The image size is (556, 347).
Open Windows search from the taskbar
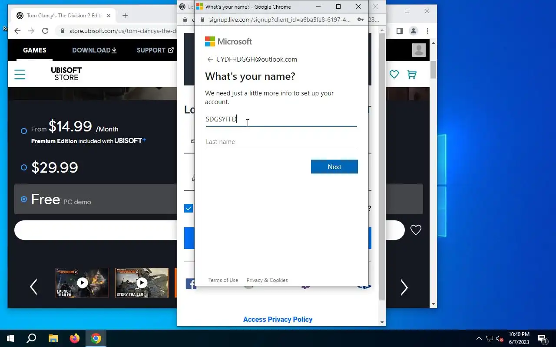point(31,338)
